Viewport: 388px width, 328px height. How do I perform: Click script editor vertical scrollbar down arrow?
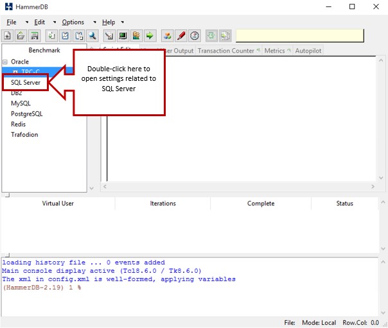381,178
